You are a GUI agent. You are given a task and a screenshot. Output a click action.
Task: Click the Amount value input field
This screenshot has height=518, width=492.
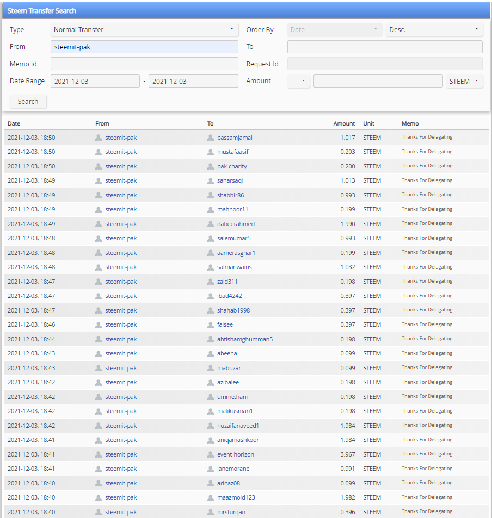tap(378, 81)
